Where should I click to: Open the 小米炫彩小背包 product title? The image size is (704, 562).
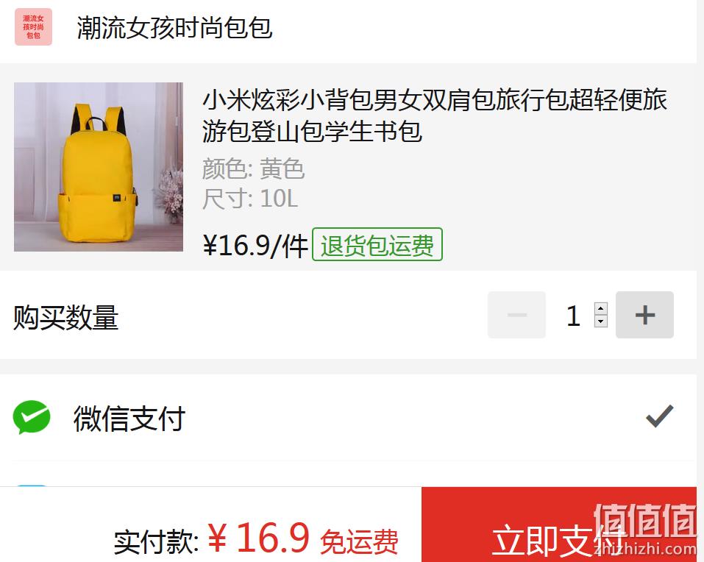coord(434,115)
